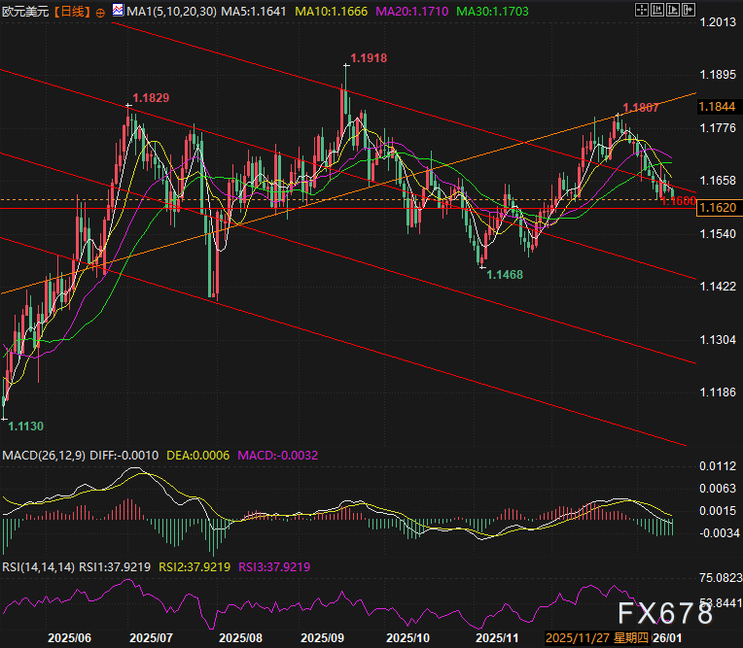The width and height of the screenshot is (743, 648).
Task: Select the MACD(26,12,9) indicator label
Action: (44, 456)
